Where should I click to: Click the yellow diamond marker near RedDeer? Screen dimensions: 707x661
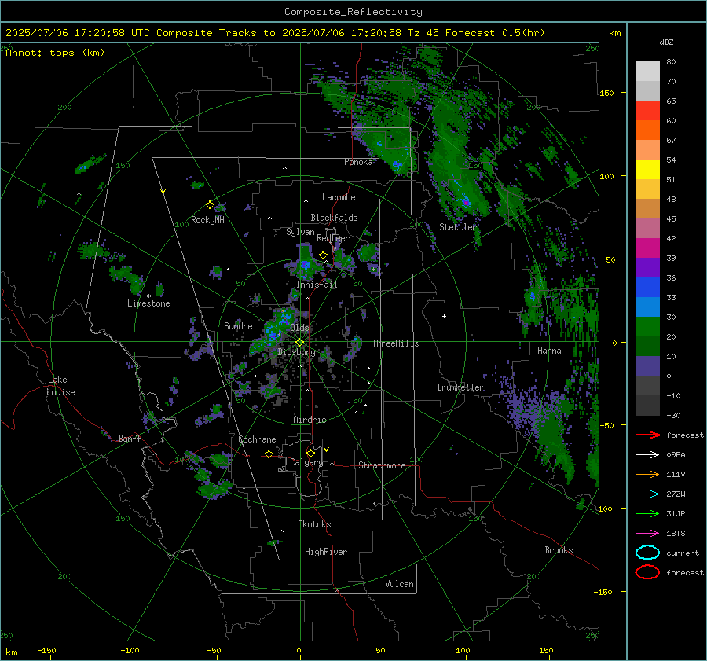point(323,255)
